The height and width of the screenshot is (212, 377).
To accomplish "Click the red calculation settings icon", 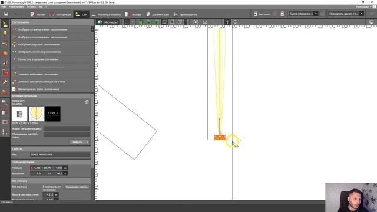I will tap(282, 14).
